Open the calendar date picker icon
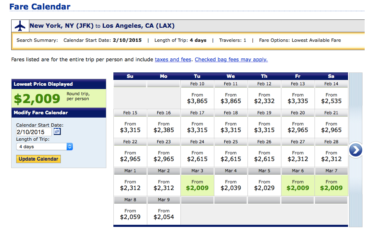This screenshot has width=365, height=231. coord(57,132)
